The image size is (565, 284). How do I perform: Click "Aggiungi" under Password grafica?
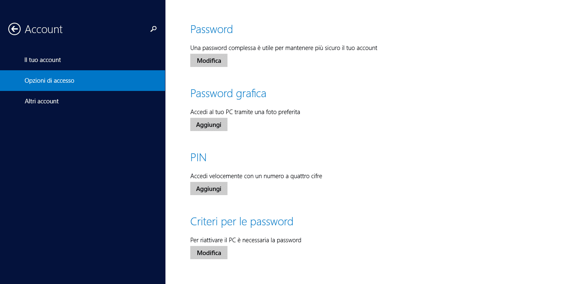click(208, 124)
